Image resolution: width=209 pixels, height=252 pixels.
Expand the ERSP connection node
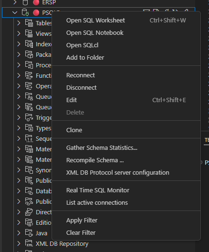(x=15, y=2)
